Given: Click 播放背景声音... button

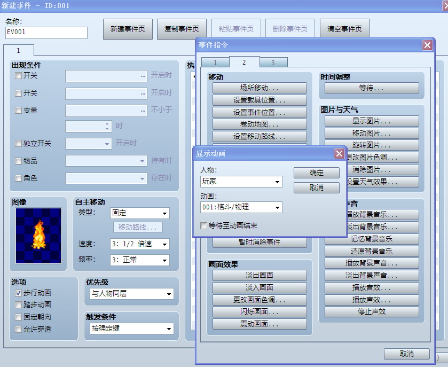Looking at the screenshot, I should click(x=372, y=263).
